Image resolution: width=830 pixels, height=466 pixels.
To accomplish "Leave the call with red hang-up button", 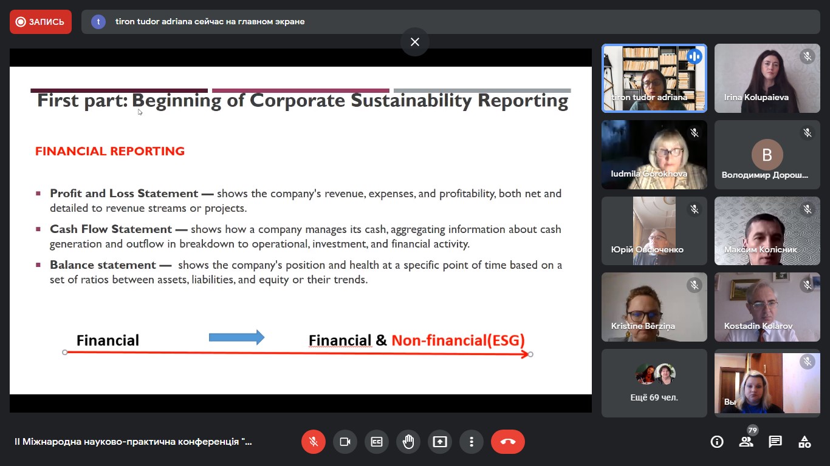I will [x=508, y=442].
